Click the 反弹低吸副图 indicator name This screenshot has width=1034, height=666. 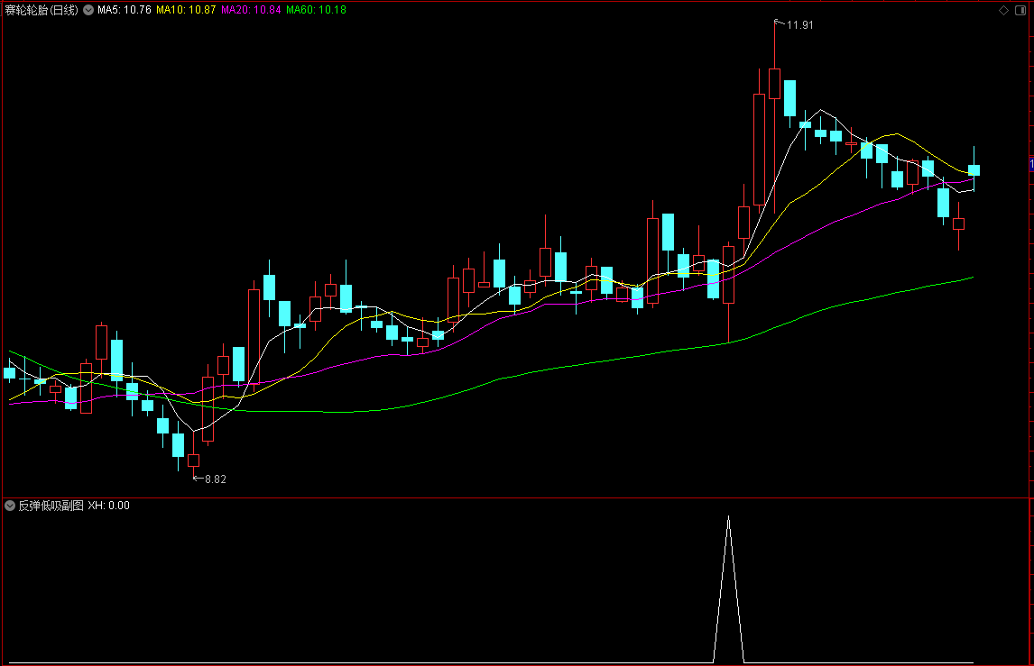tap(51, 506)
